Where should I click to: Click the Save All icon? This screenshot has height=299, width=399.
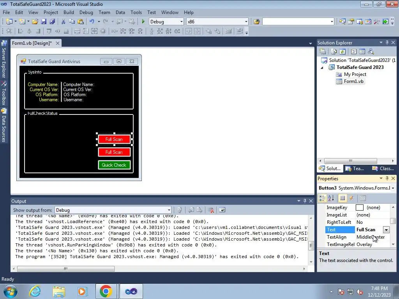52,22
